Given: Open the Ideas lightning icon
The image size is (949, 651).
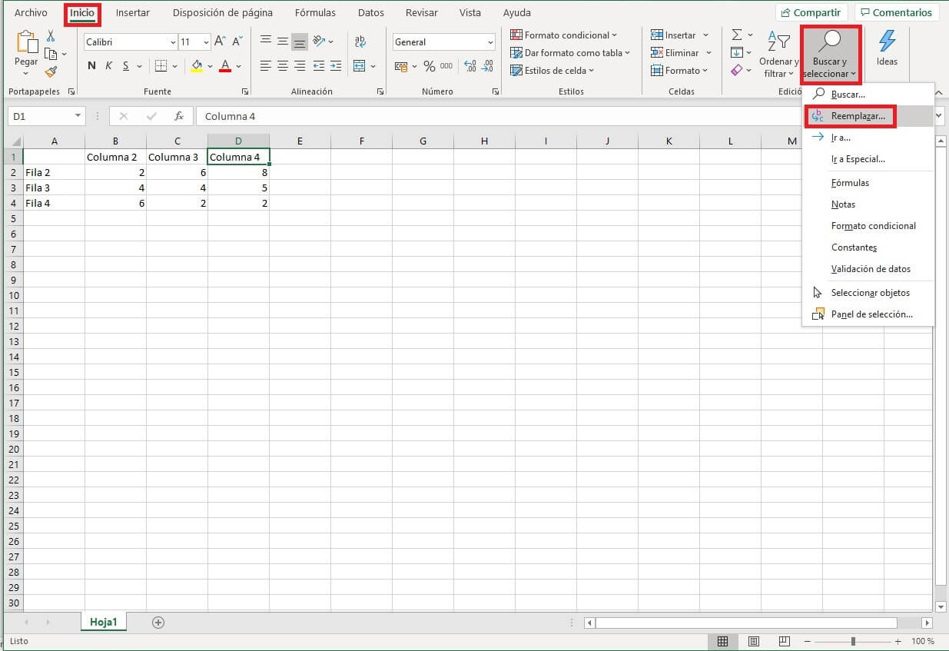Looking at the screenshot, I should pos(887,48).
